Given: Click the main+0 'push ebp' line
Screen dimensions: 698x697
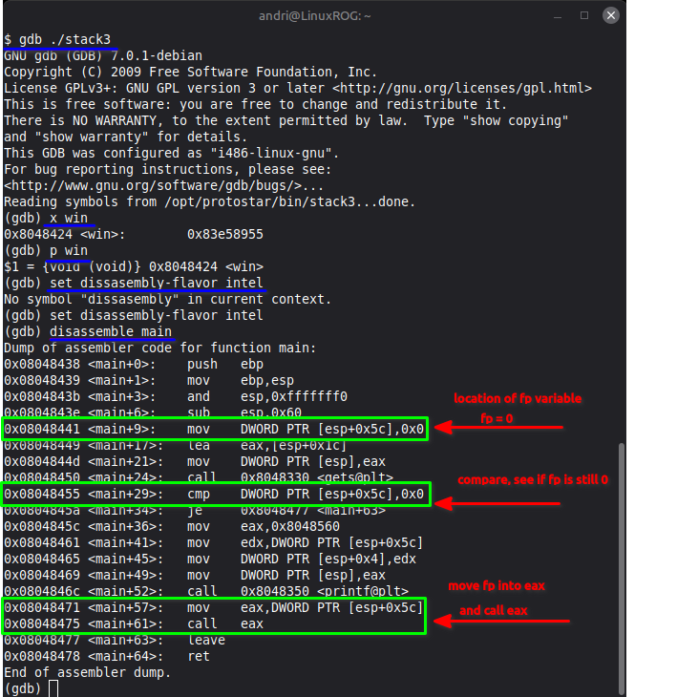Looking at the screenshot, I should click(134, 364).
